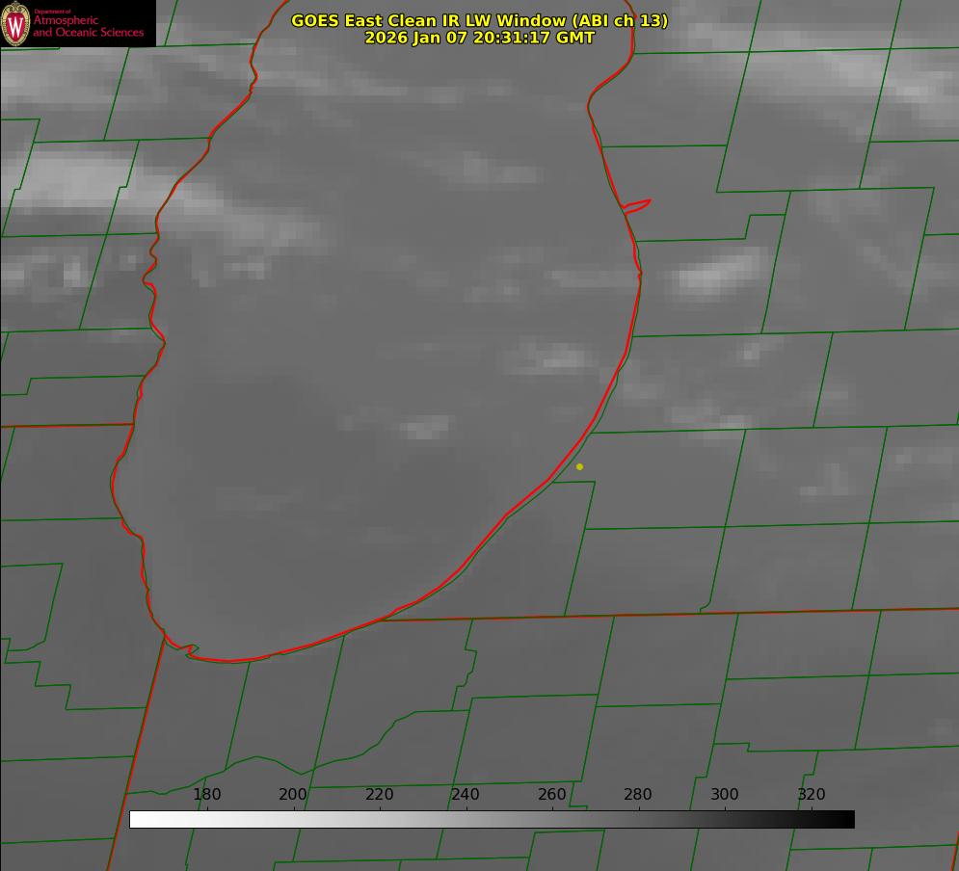Click the 2026 Jan 07 timestamp text
This screenshot has height=871, width=959.
(479, 38)
